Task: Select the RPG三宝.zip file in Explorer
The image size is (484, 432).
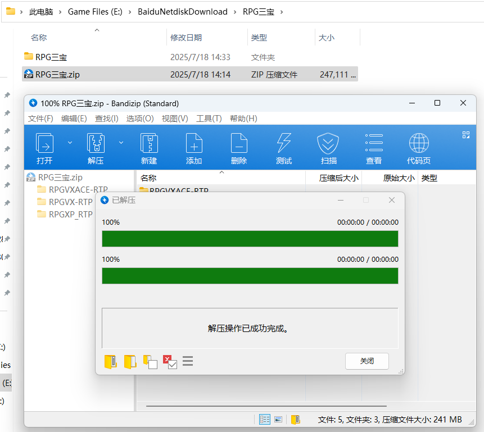Action: 190,74
